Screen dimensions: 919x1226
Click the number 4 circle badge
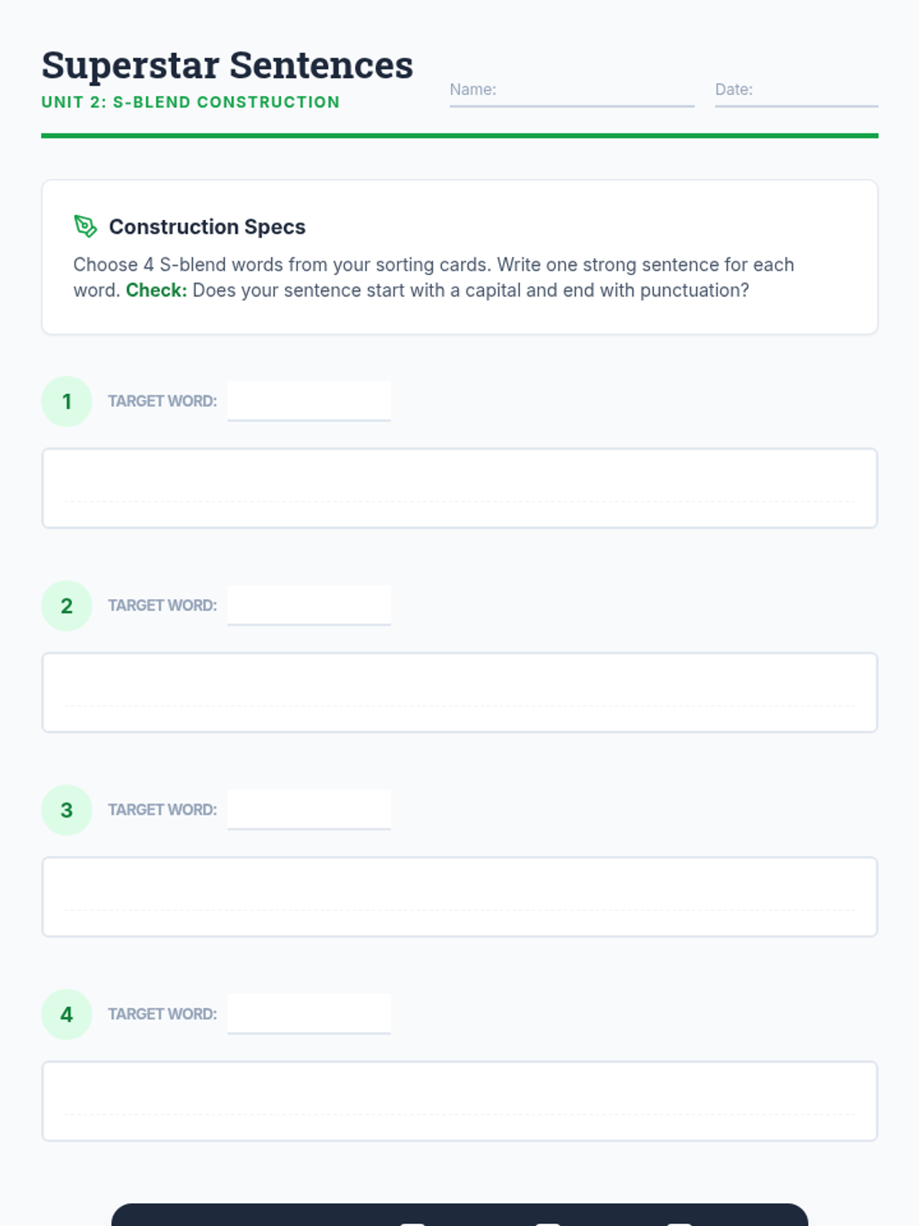tap(67, 1015)
